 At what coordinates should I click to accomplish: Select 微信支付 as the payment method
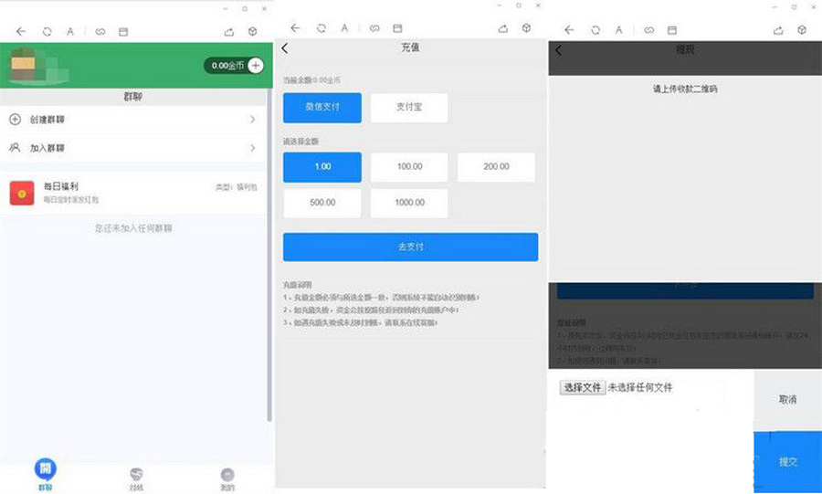(x=321, y=108)
